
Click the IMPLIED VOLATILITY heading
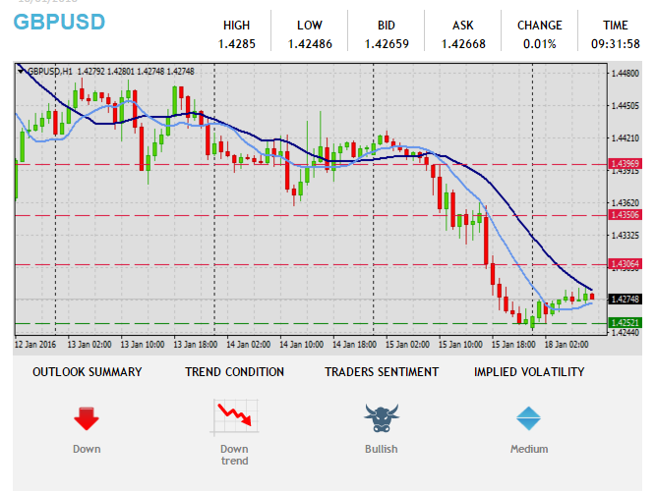[x=529, y=372]
